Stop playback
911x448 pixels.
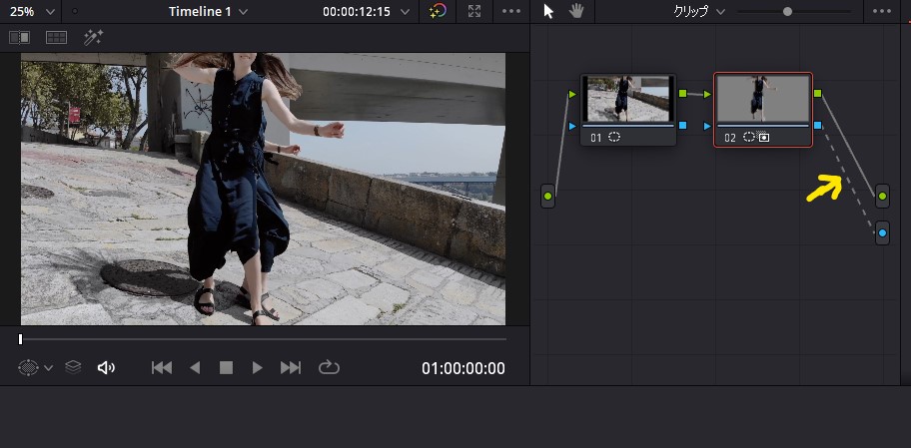226,367
